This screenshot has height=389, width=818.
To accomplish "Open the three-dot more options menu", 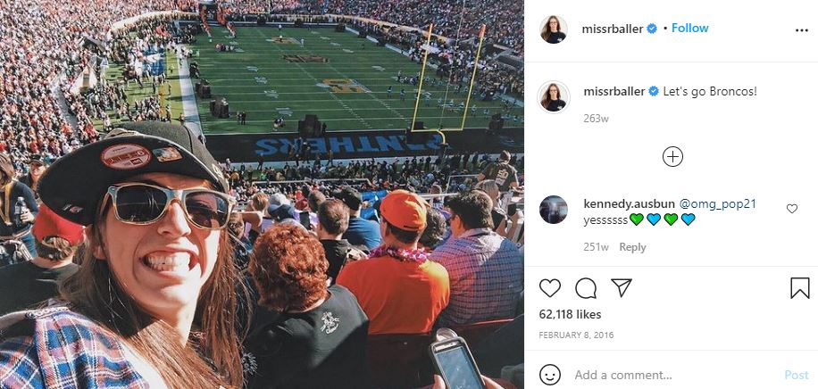I will pos(801,30).
